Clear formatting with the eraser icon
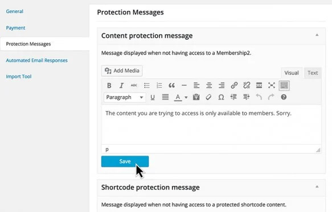This screenshot has height=212, width=332. (x=208, y=97)
